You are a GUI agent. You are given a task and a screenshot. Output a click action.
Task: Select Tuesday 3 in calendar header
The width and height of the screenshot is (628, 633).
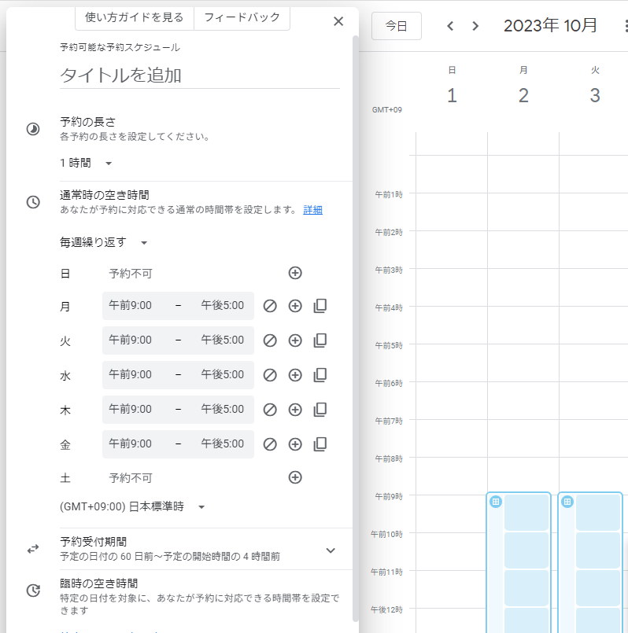tap(595, 96)
